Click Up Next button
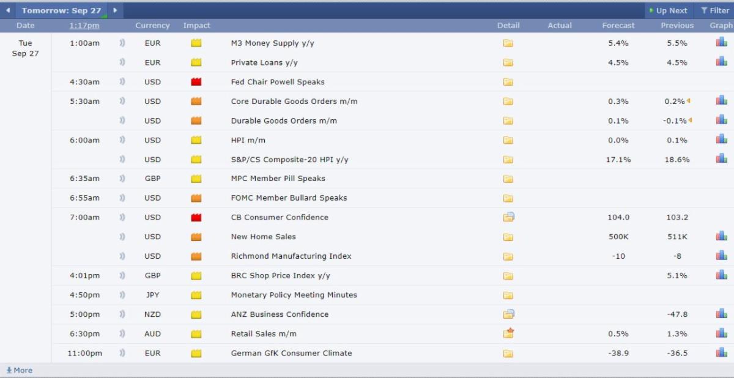The image size is (734, 378). point(668,10)
